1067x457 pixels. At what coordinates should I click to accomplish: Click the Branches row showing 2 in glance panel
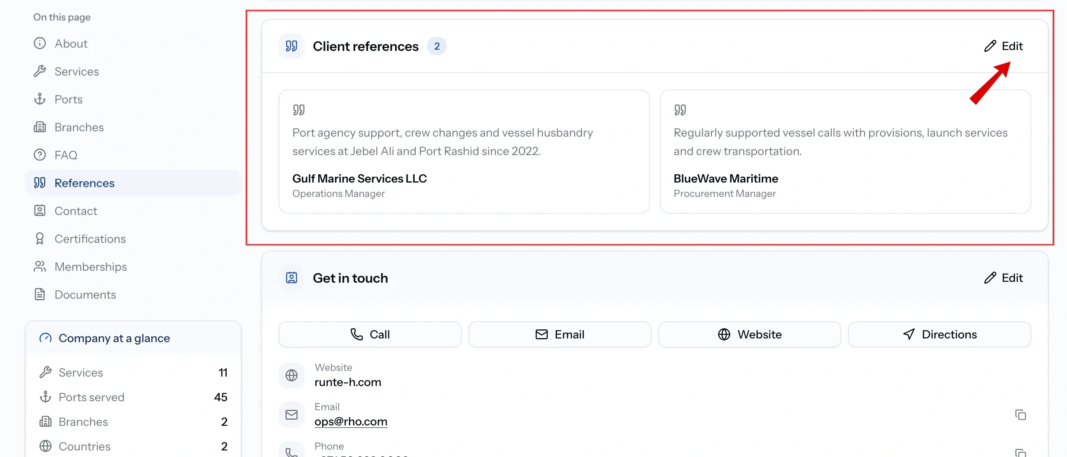[133, 422]
